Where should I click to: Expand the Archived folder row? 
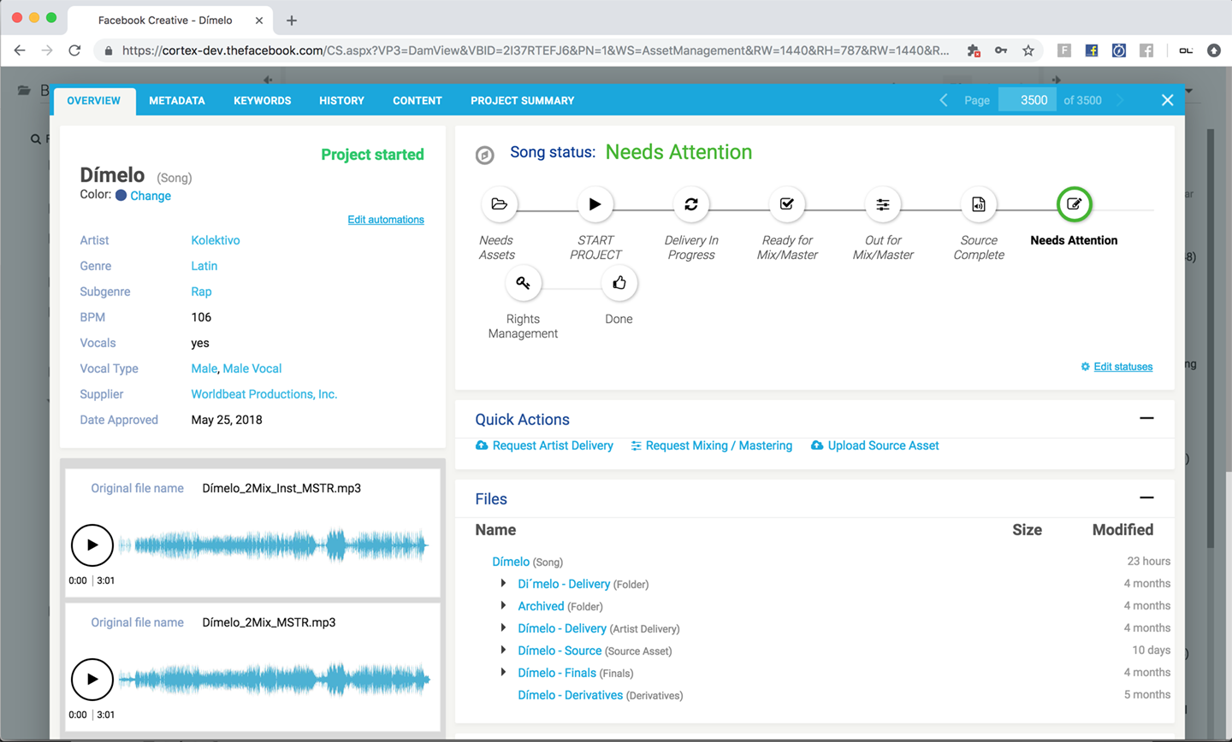[x=503, y=605]
